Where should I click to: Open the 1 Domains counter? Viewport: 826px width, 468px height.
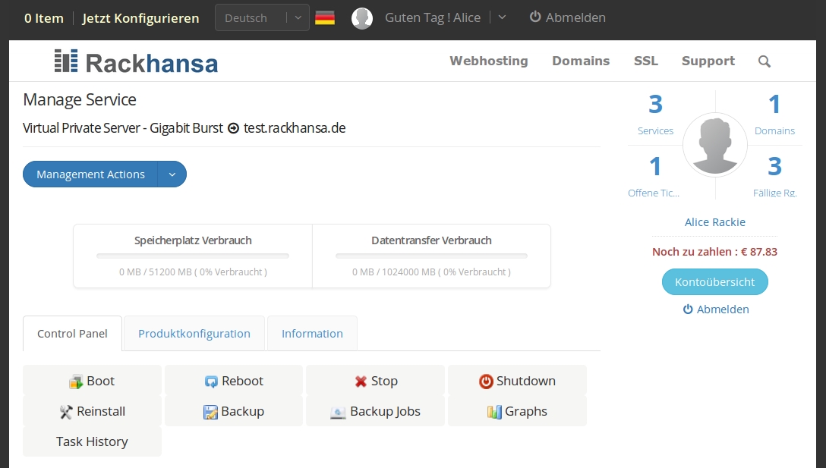click(x=774, y=115)
